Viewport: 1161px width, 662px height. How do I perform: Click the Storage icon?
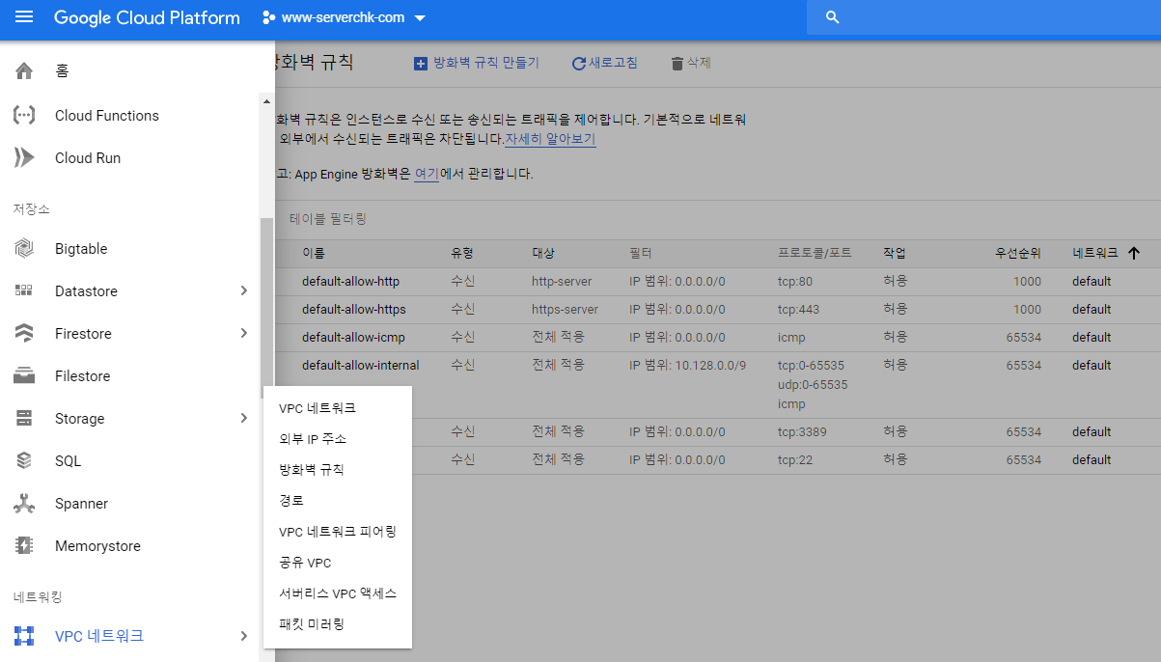[x=24, y=419]
